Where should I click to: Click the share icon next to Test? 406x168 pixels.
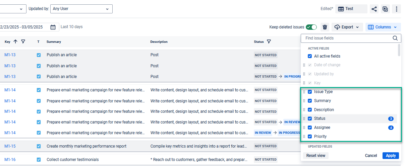click(x=374, y=9)
